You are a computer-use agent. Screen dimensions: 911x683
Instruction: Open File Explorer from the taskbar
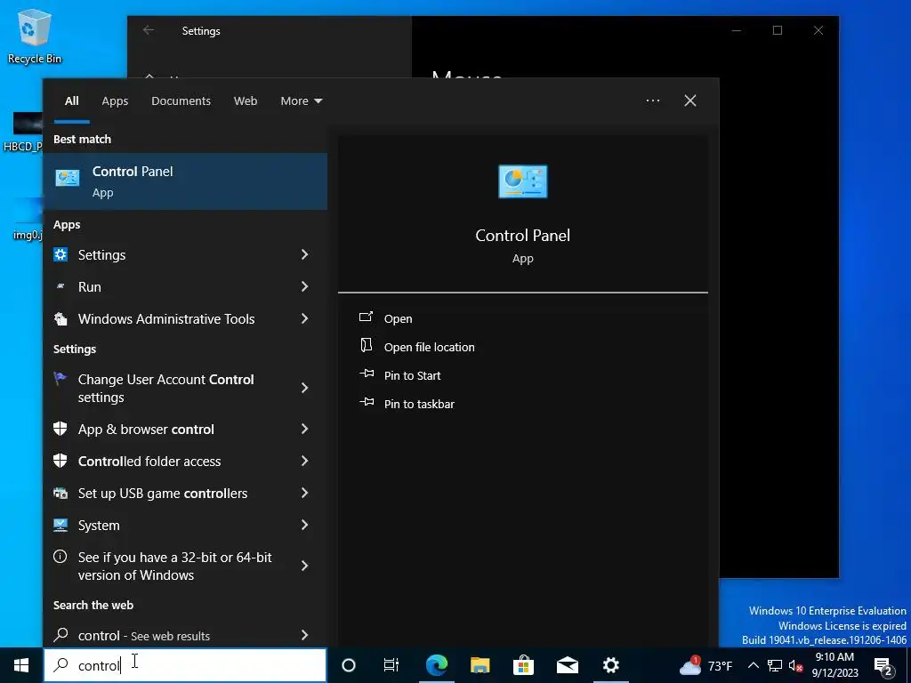pyautogui.click(x=480, y=665)
